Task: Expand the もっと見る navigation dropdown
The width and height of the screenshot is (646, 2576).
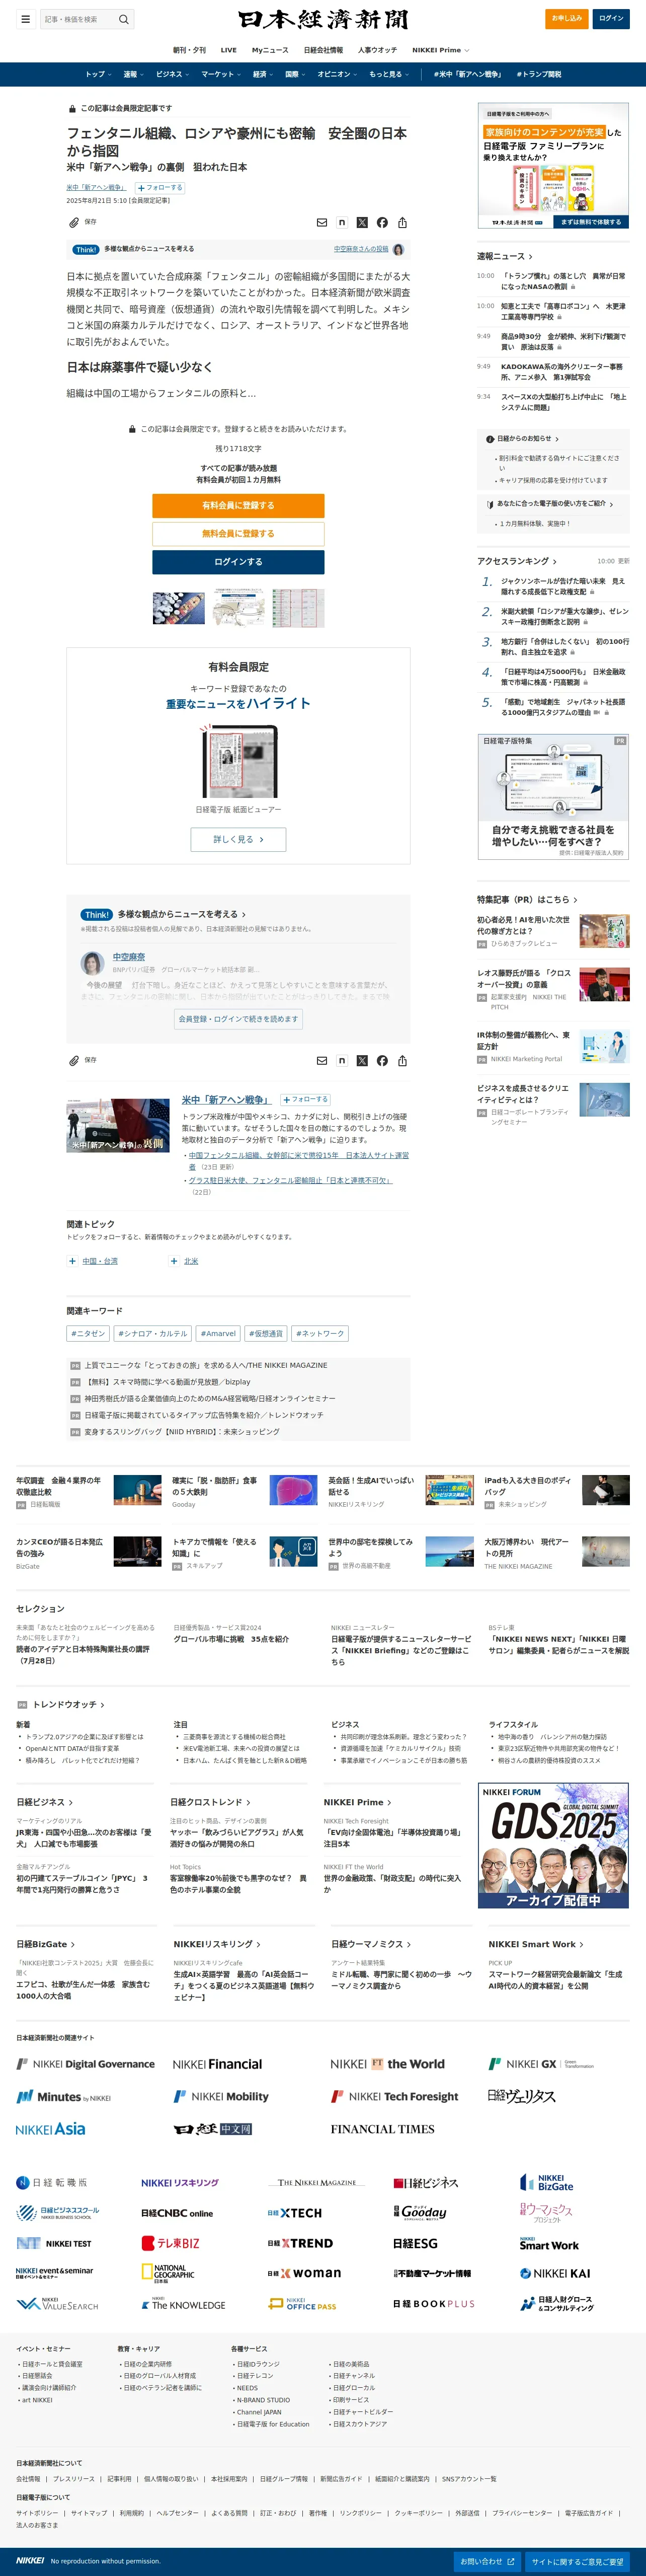Action: 390,74
